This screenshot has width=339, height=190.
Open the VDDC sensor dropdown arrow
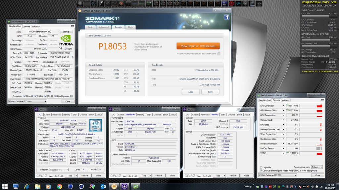point(283,153)
